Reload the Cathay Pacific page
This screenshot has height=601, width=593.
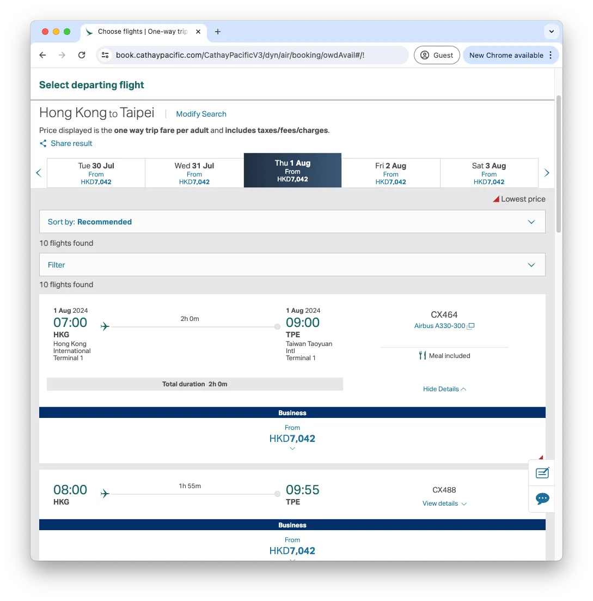click(82, 55)
